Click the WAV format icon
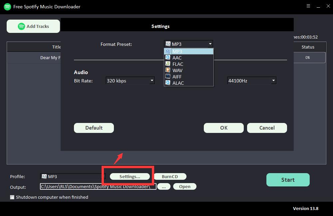 168,70
